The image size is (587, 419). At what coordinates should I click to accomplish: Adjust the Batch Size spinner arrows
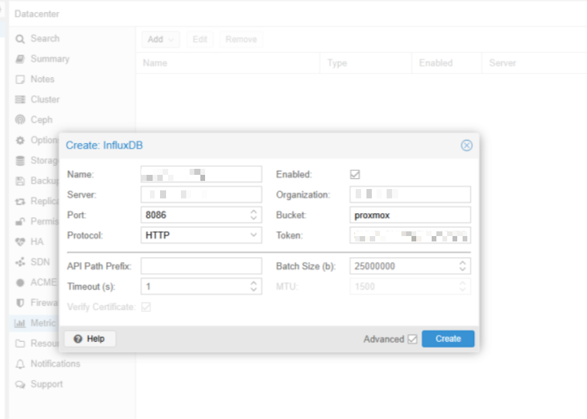click(463, 266)
